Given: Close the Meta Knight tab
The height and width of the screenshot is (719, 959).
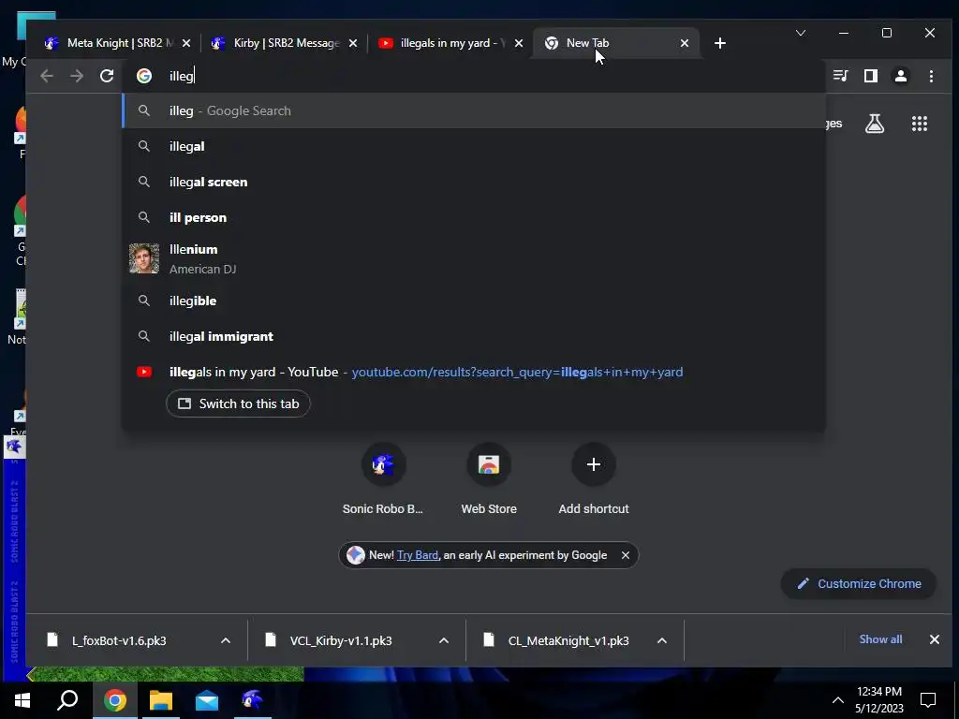Looking at the screenshot, I should 186,43.
